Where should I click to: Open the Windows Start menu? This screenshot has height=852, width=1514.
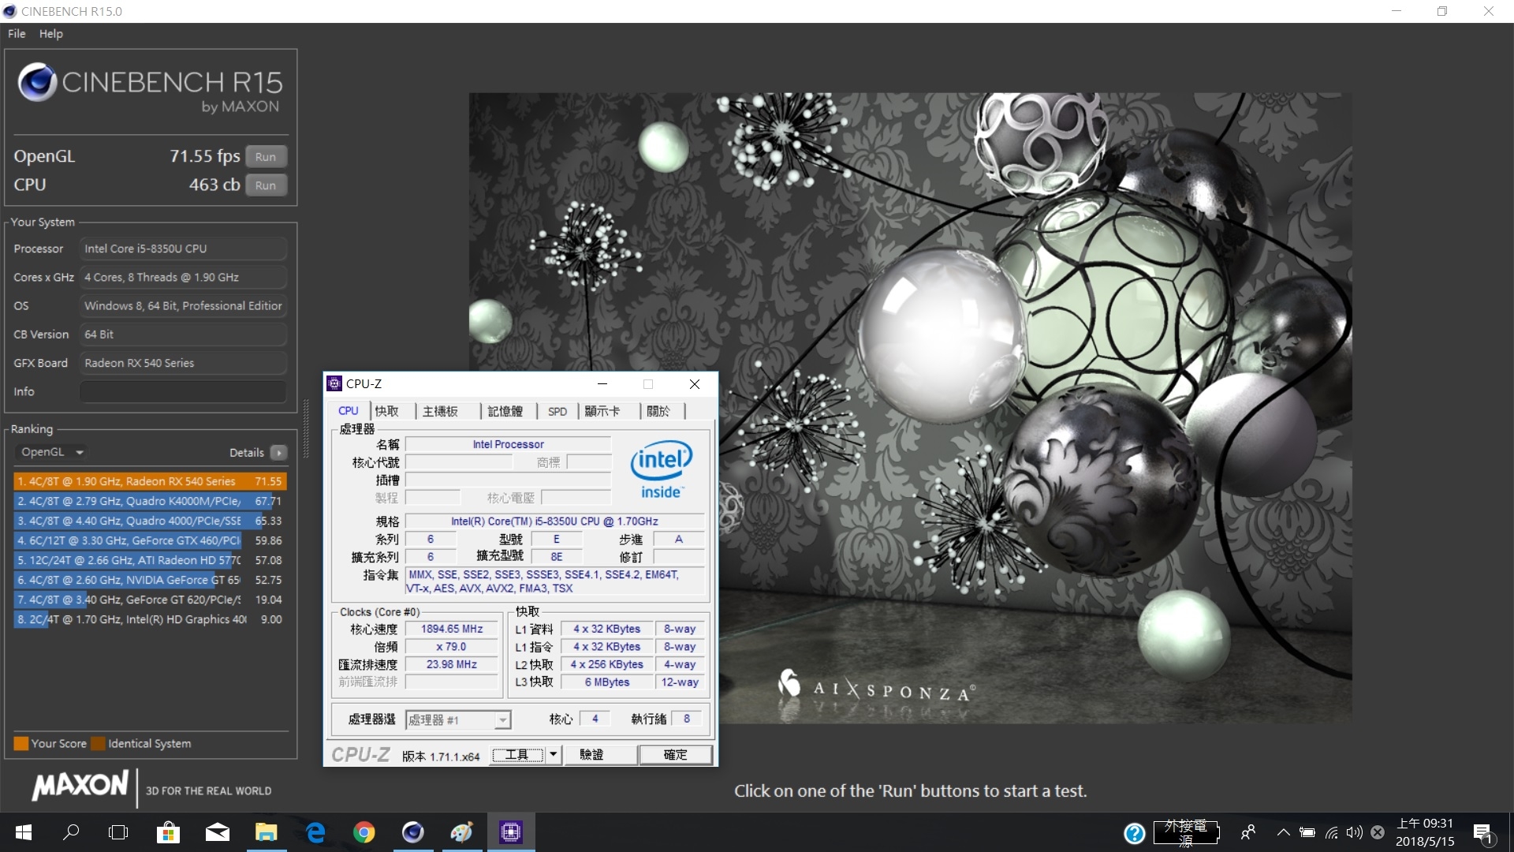pyautogui.click(x=24, y=832)
